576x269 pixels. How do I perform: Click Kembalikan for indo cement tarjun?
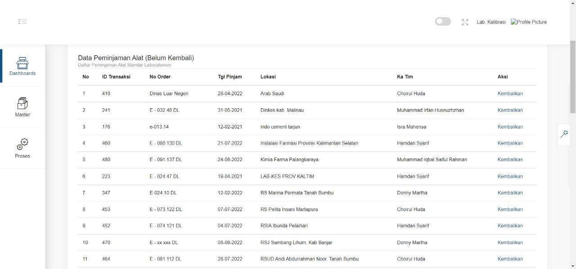click(510, 127)
